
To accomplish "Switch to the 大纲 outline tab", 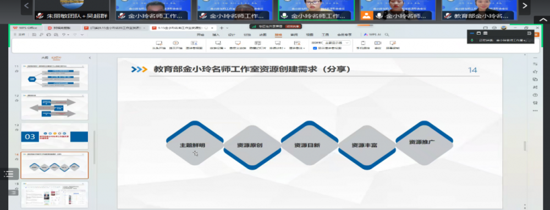I will [44, 58].
